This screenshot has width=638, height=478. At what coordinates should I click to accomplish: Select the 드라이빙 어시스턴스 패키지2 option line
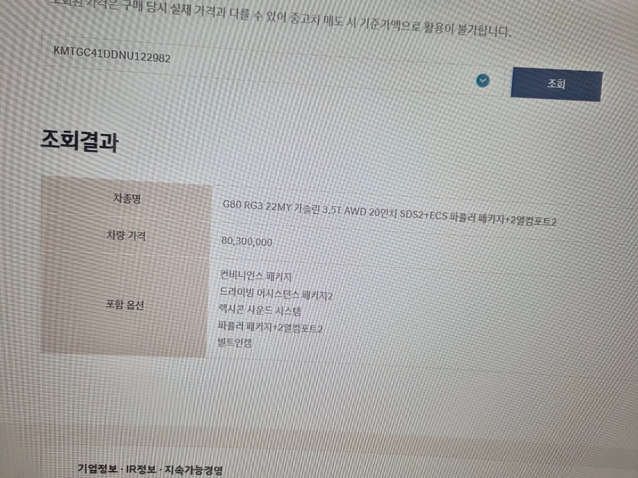276,294
